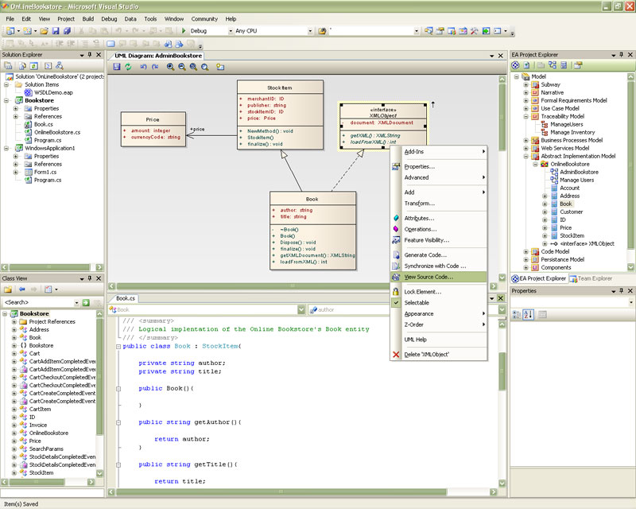The height and width of the screenshot is (509, 636).
Task: Choose View Source Code from the context menu
Action: (x=429, y=275)
